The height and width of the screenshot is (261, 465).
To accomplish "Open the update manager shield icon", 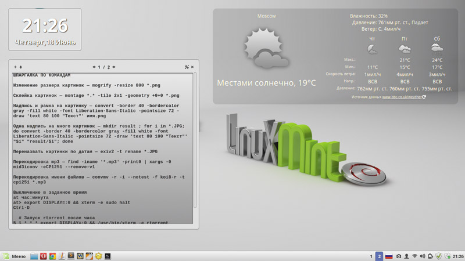I will (439, 256).
